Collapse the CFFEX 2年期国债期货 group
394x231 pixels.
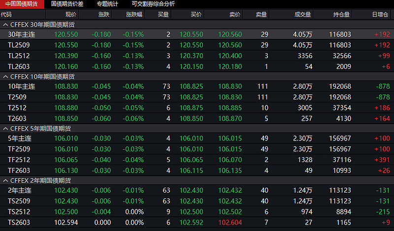coord(5,181)
